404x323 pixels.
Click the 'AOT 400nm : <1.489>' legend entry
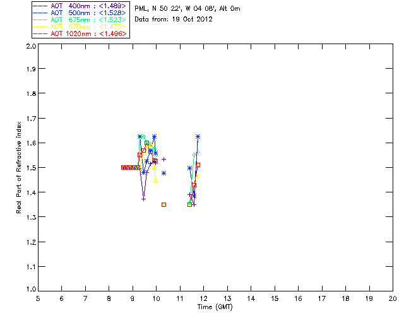click(x=80, y=6)
